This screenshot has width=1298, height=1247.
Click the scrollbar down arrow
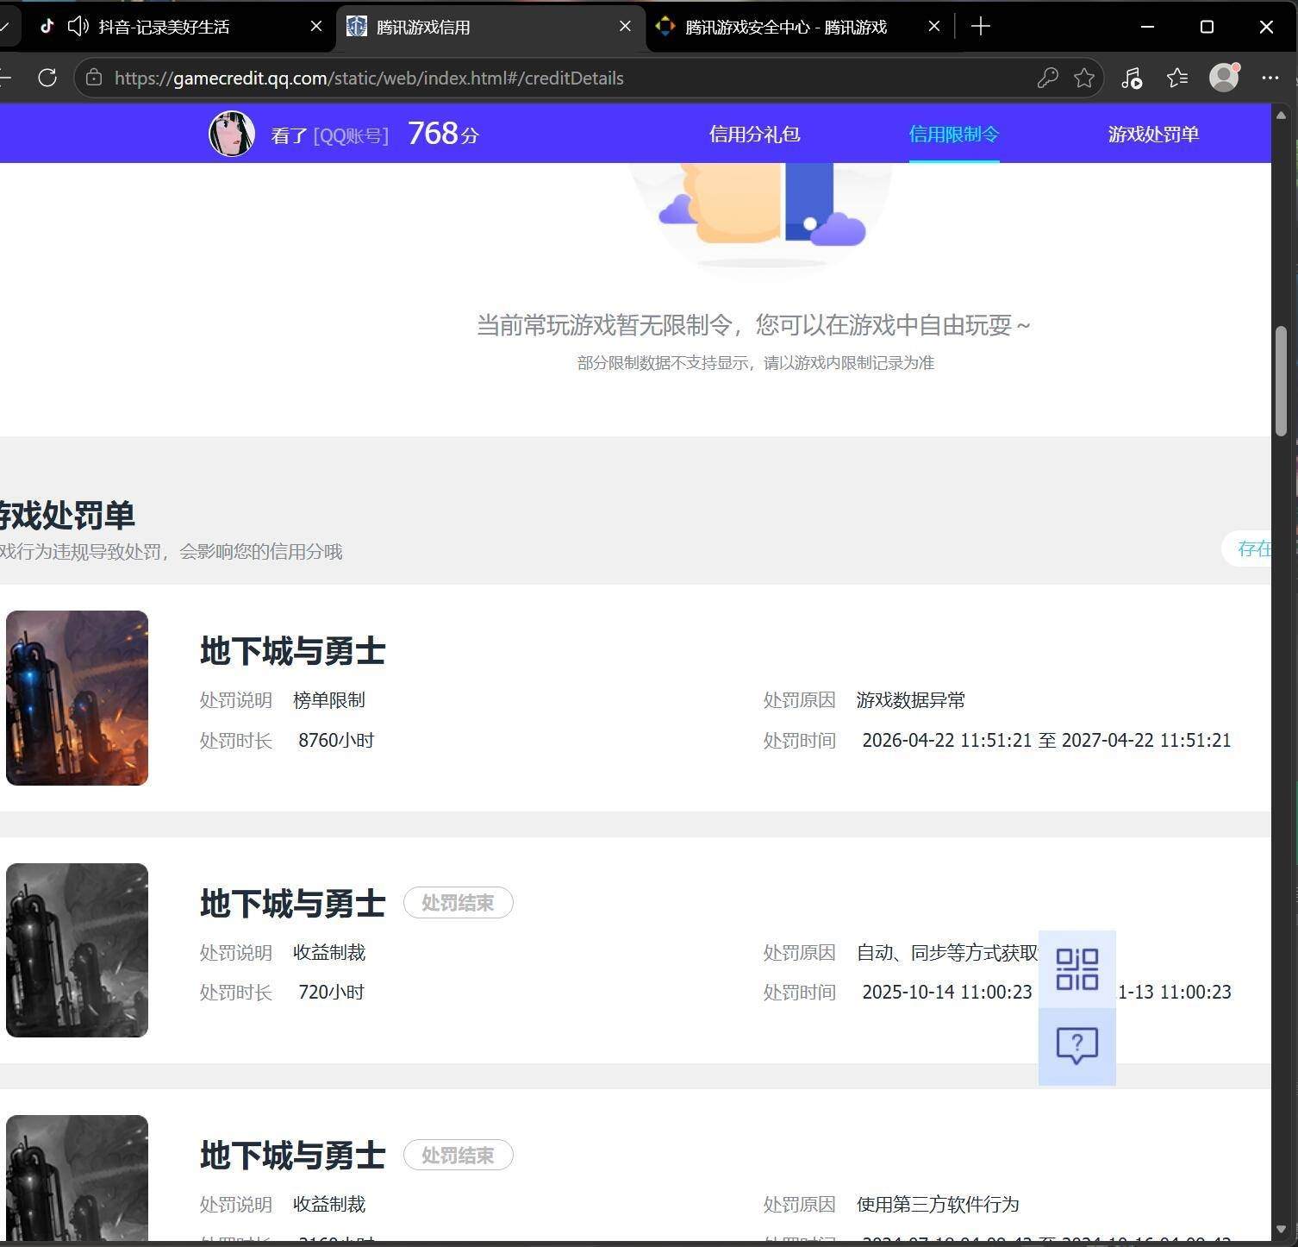1282,1230
